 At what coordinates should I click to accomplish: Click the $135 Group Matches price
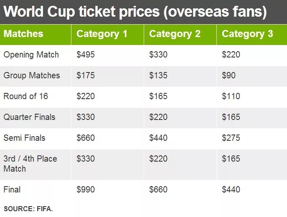(x=158, y=75)
